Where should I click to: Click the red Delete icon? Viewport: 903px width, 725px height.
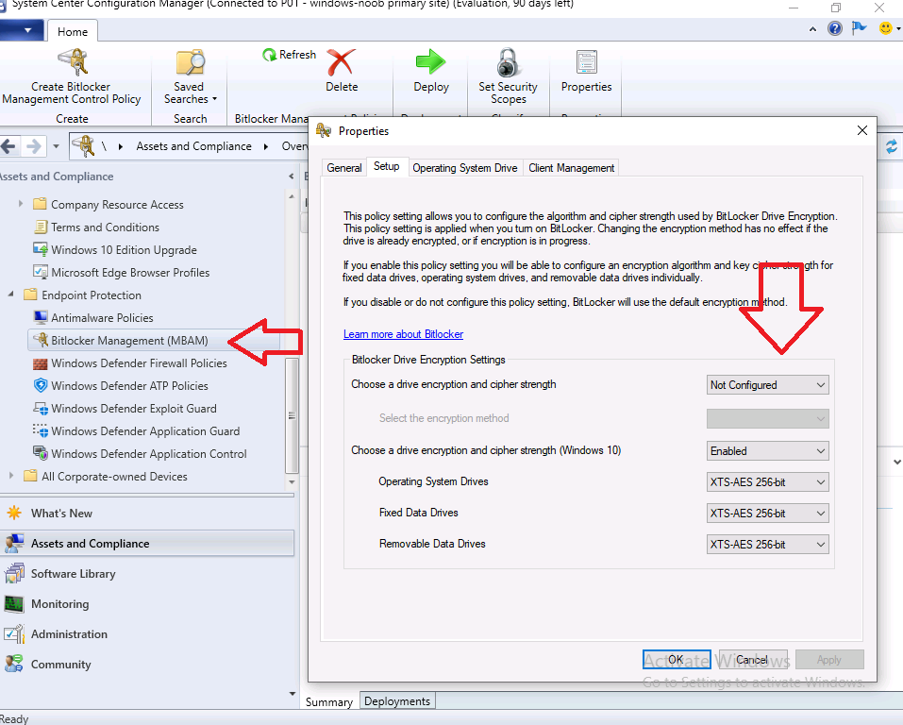pyautogui.click(x=341, y=62)
